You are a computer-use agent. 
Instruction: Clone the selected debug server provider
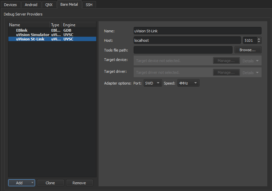point(50,183)
